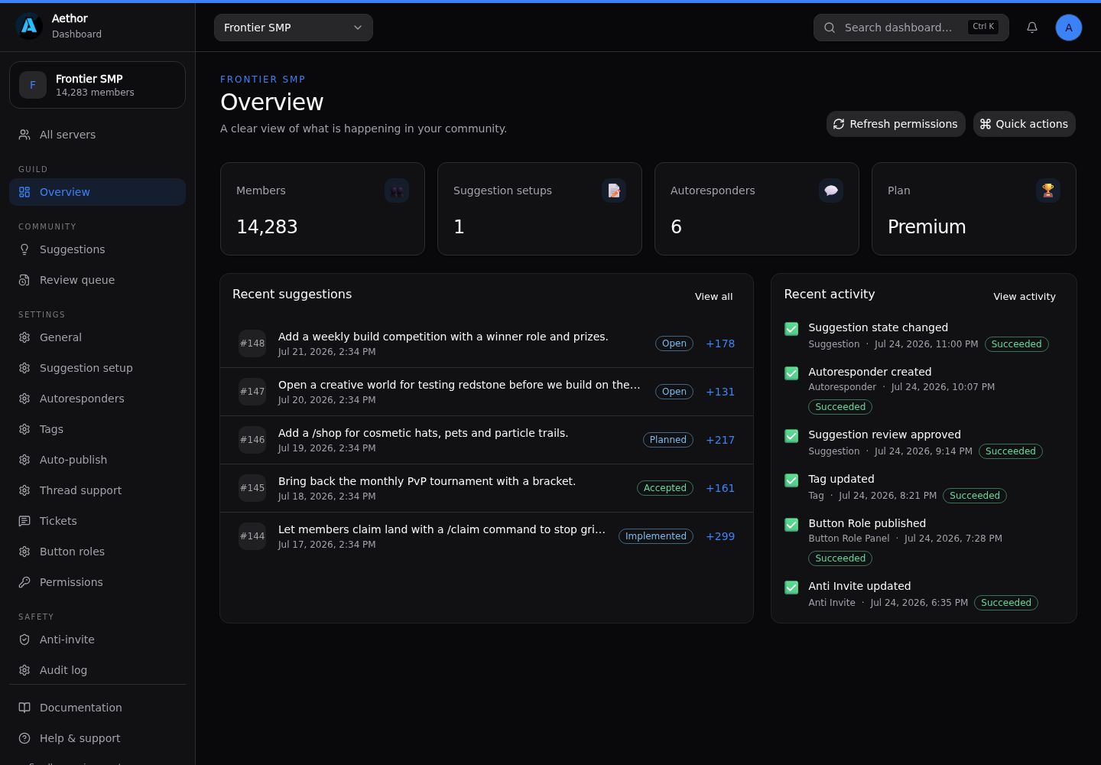
Task: Click the Refresh permissions button
Action: click(895, 124)
